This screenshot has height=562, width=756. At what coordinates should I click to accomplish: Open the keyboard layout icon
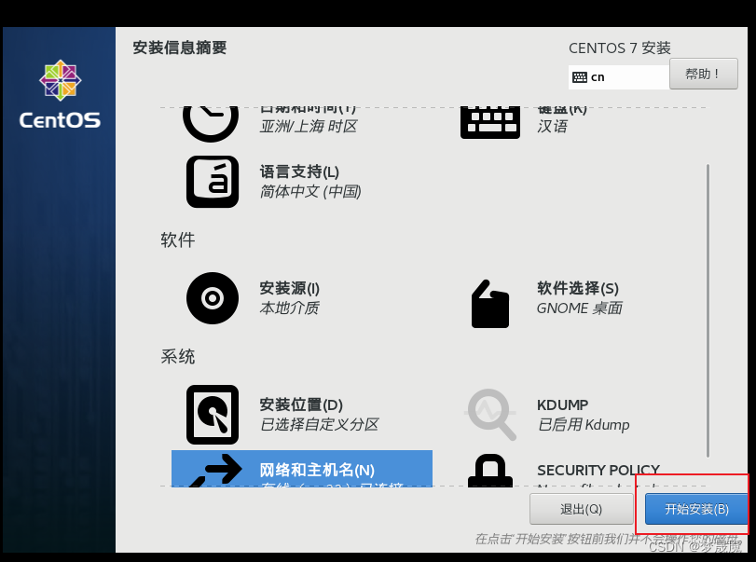click(x=489, y=122)
